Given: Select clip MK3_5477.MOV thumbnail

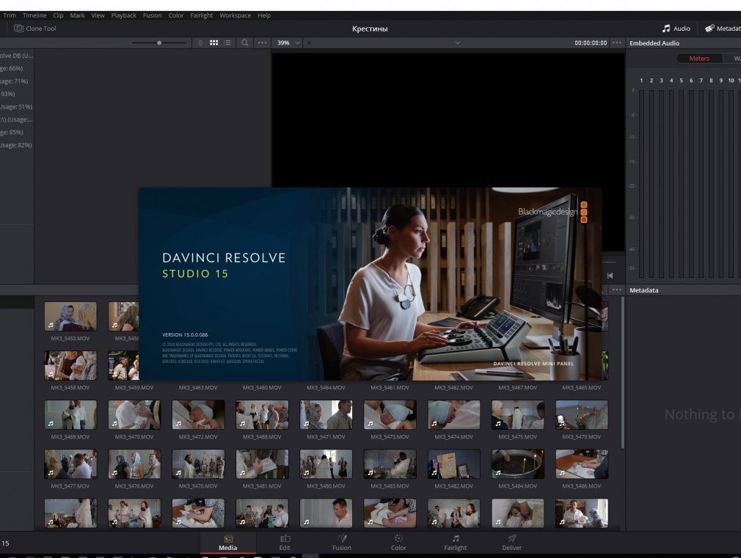Looking at the screenshot, I should point(70,463).
